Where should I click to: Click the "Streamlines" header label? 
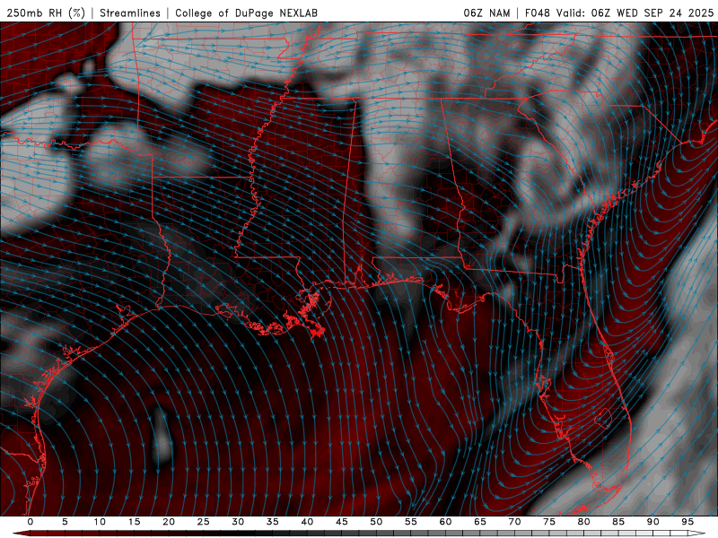(x=130, y=13)
